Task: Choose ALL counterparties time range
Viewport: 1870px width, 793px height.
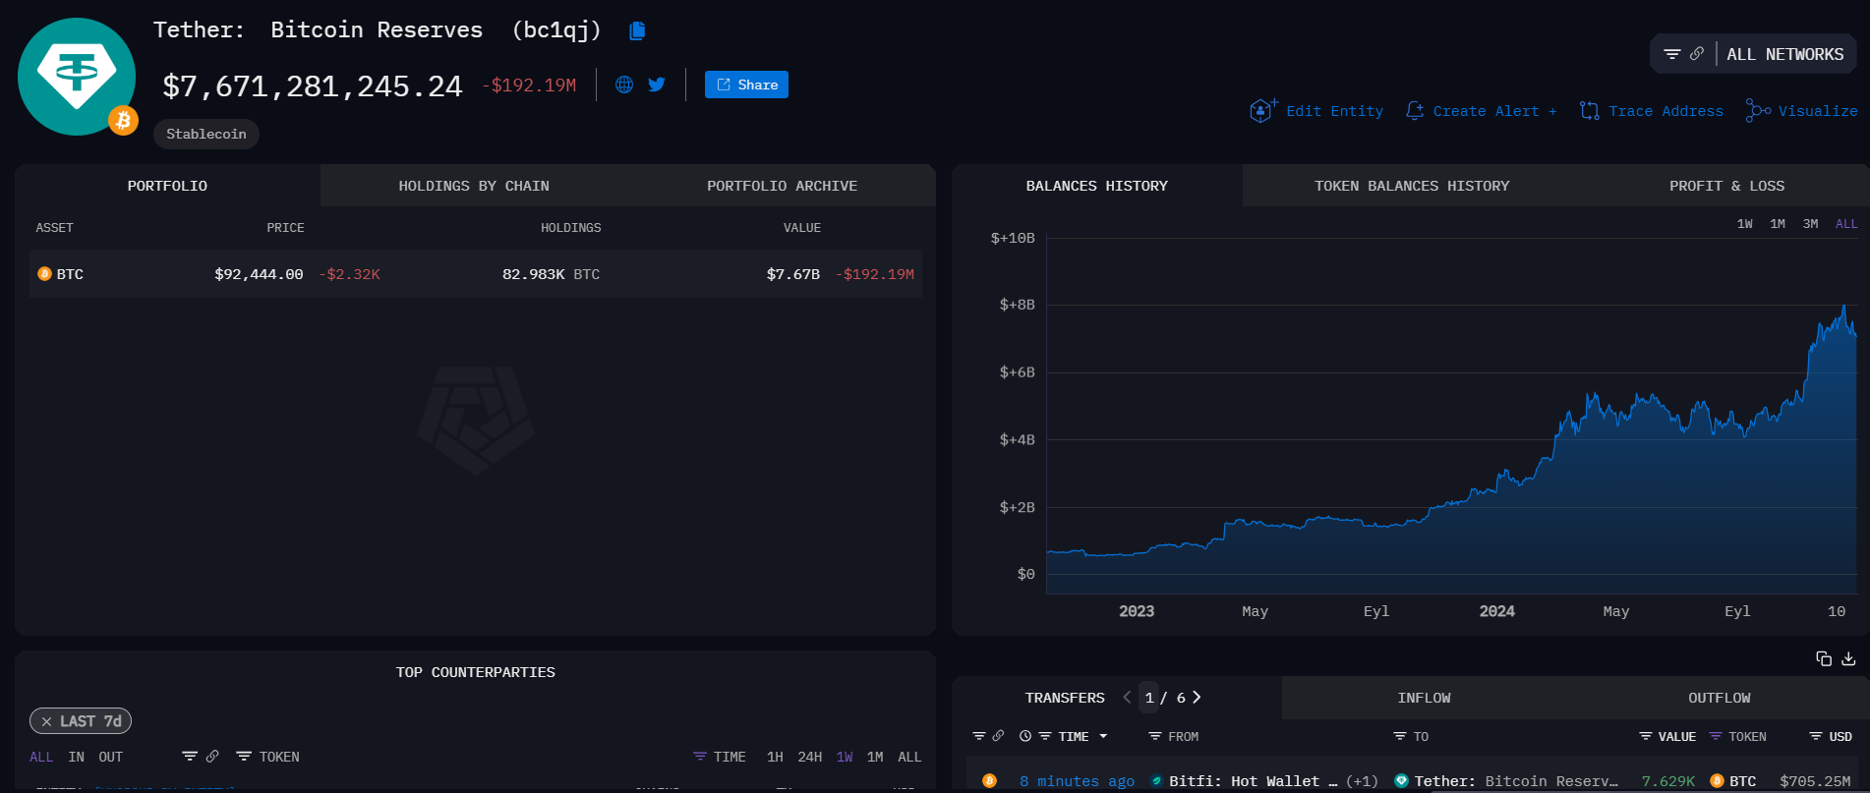Action: [x=909, y=757]
